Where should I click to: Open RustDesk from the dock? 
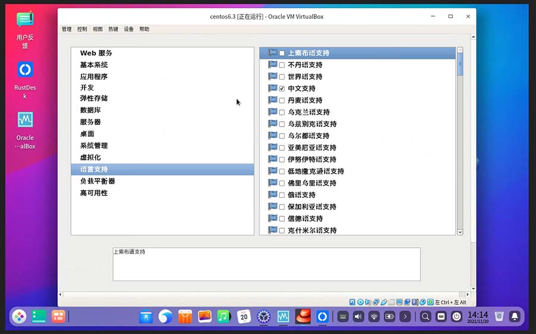click(x=322, y=317)
